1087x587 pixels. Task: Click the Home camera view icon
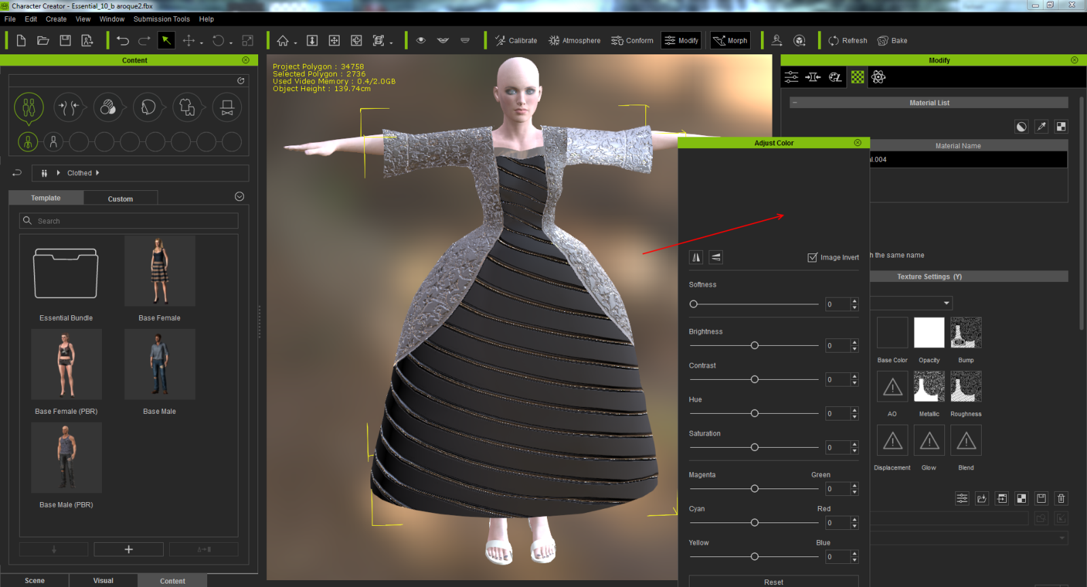coord(283,41)
